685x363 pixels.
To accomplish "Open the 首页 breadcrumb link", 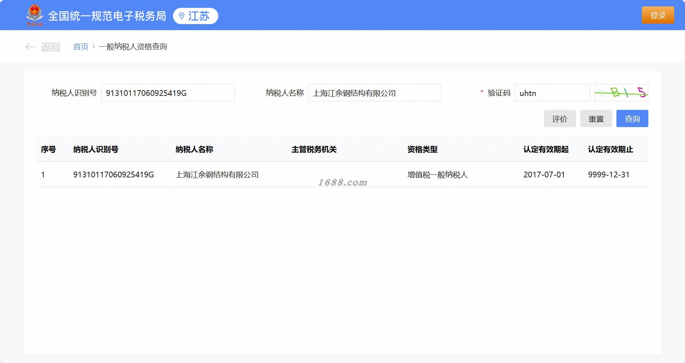I will pos(81,47).
